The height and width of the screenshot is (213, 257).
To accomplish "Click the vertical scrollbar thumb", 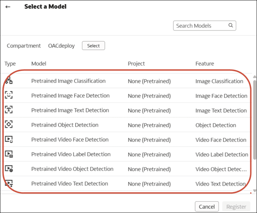I will coord(255,120).
